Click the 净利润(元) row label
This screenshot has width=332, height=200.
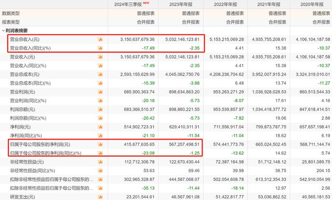[20, 127]
